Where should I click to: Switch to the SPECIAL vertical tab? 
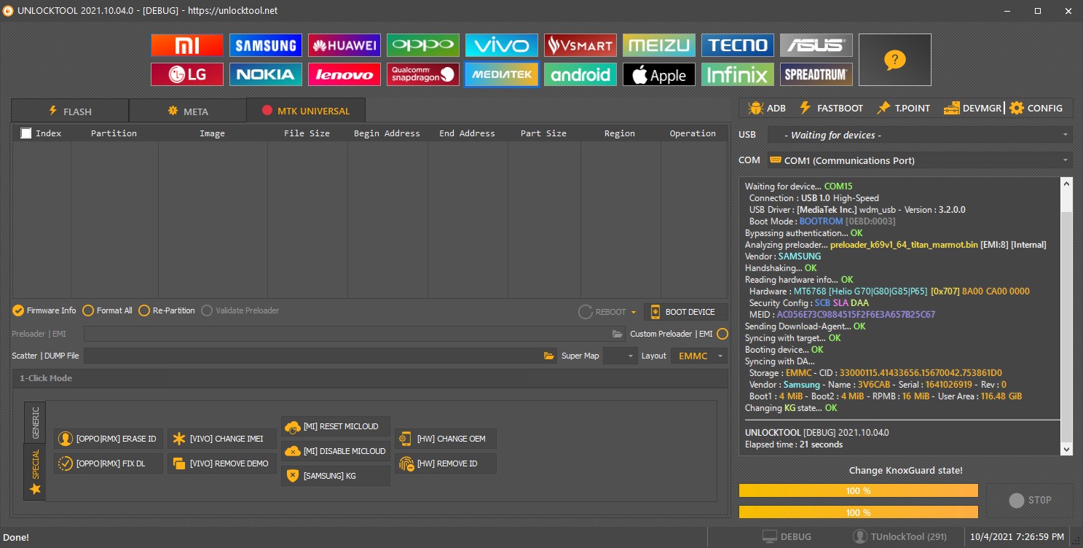coord(35,472)
